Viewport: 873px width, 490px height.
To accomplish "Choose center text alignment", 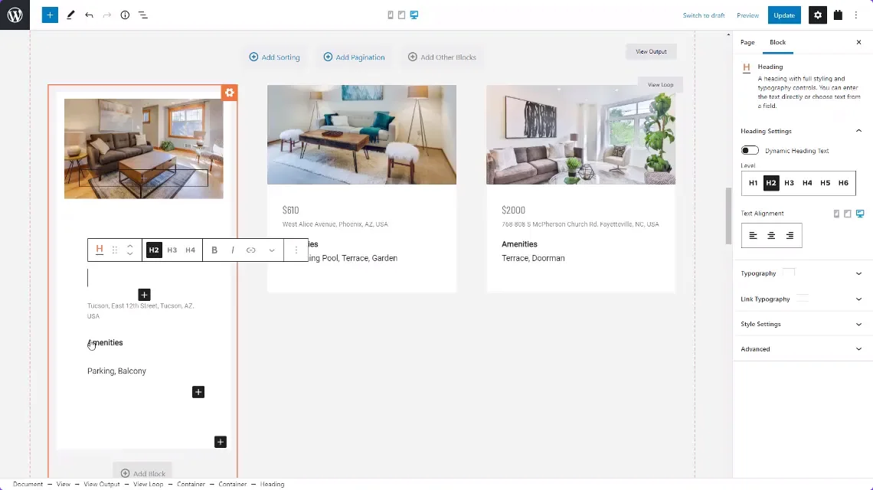I will click(x=771, y=236).
